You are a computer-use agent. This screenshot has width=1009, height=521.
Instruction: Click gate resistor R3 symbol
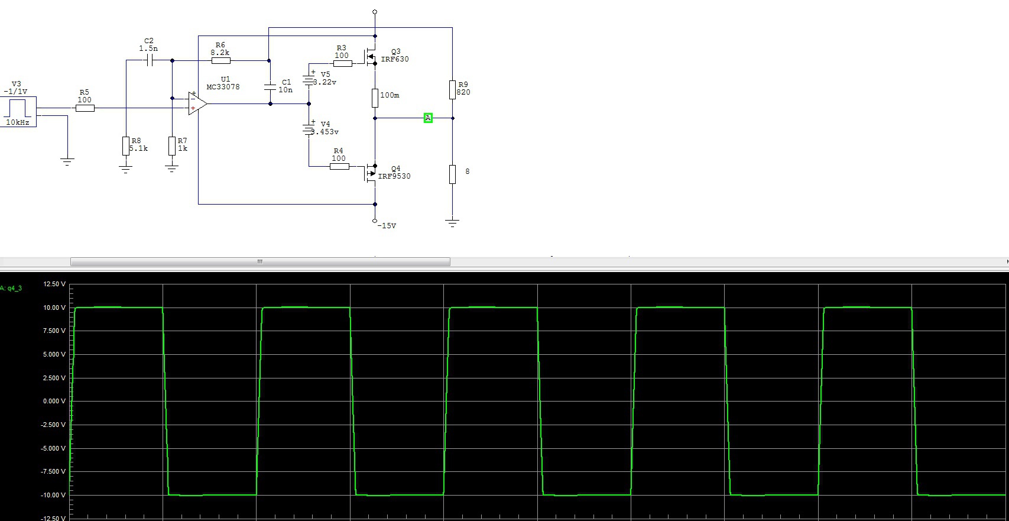tap(343, 63)
